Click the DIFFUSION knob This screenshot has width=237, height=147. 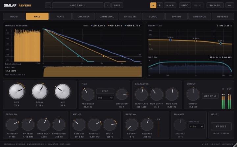click(122, 95)
